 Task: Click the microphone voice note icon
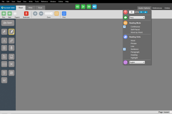tap(11, 48)
